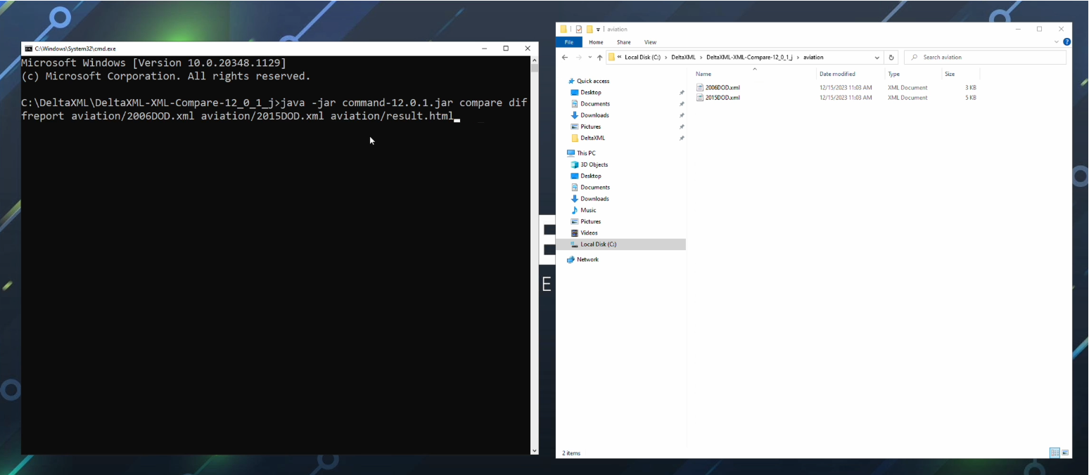Screen dimensions: 1089x475
Task: Open Pictures under Quick access
Action: coord(591,126)
